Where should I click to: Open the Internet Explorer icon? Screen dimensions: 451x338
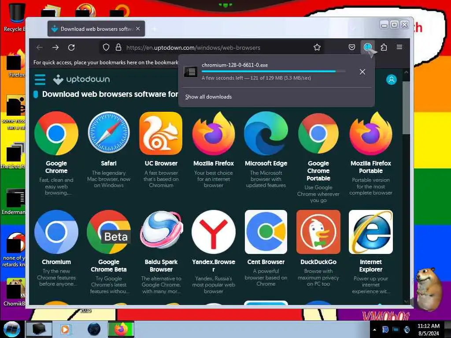coord(371,232)
